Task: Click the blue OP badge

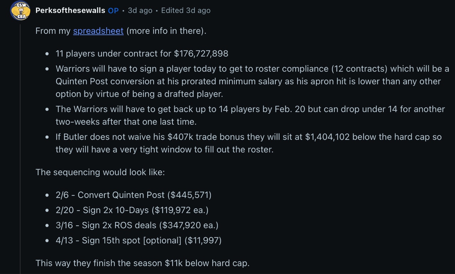Action: pyautogui.click(x=113, y=10)
